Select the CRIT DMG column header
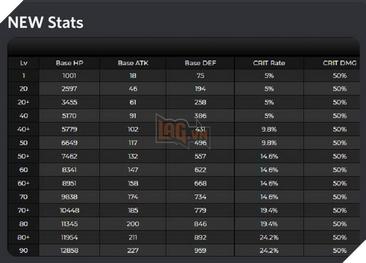The height and width of the screenshot is (263, 366). point(339,63)
